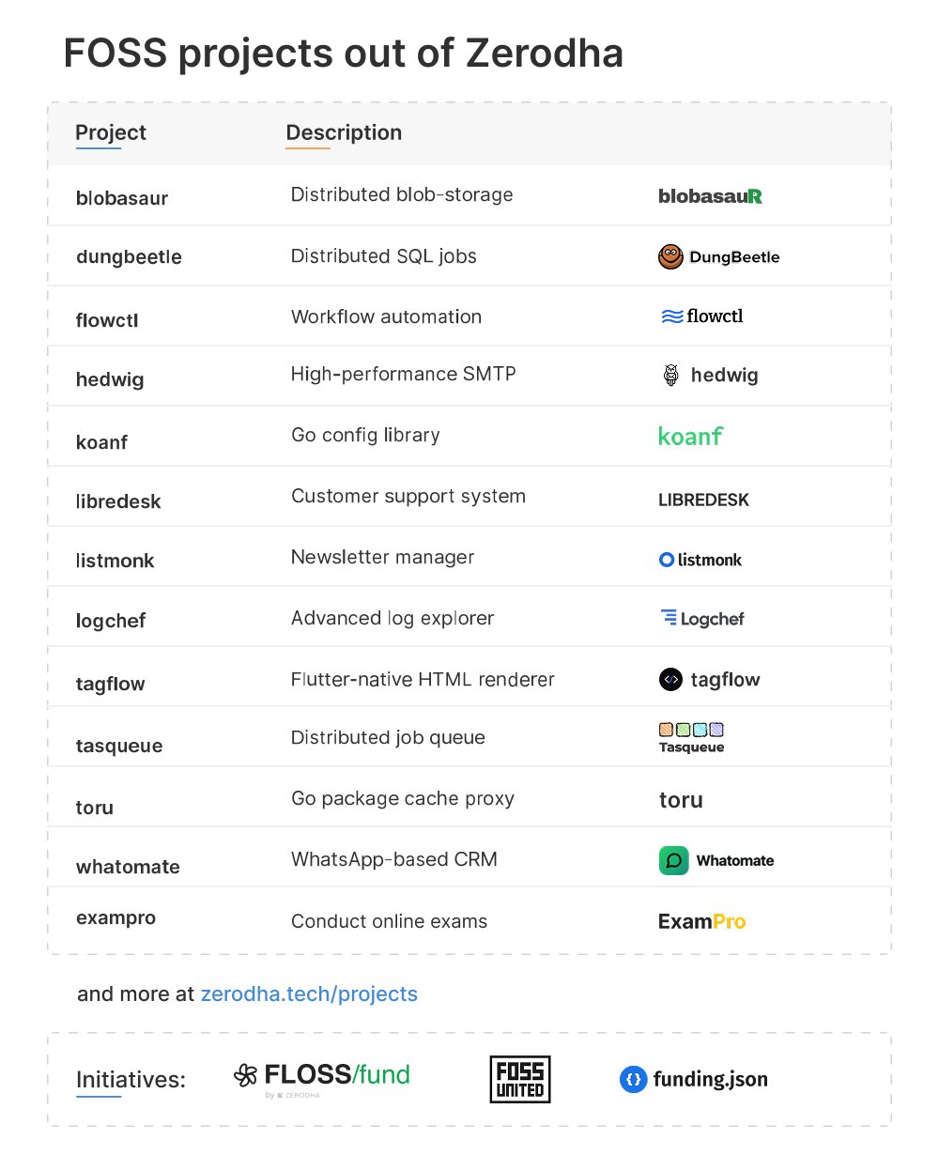Open the zerodha.tech/projects link
The image size is (939, 1155).
309,993
